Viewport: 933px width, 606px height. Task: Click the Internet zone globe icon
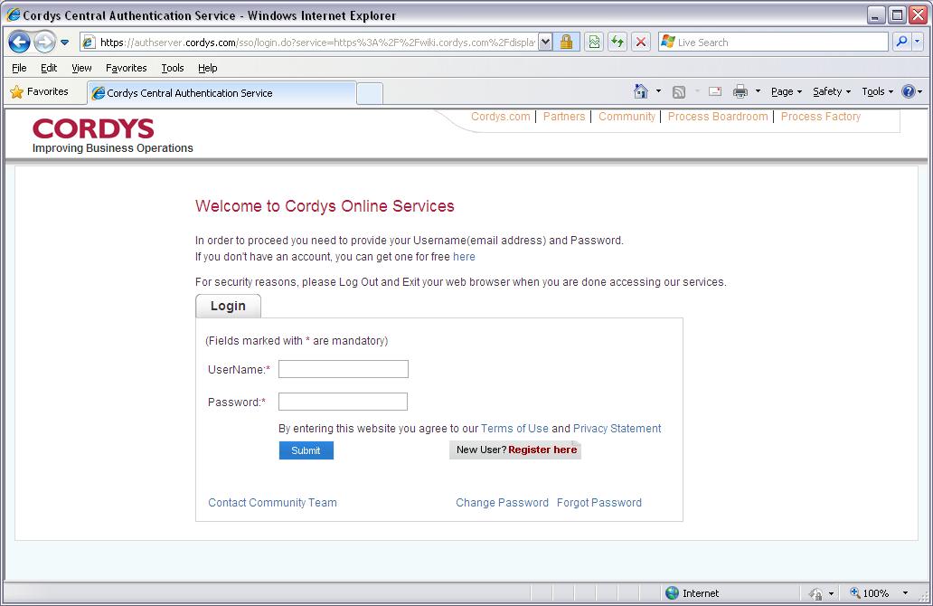[673, 593]
